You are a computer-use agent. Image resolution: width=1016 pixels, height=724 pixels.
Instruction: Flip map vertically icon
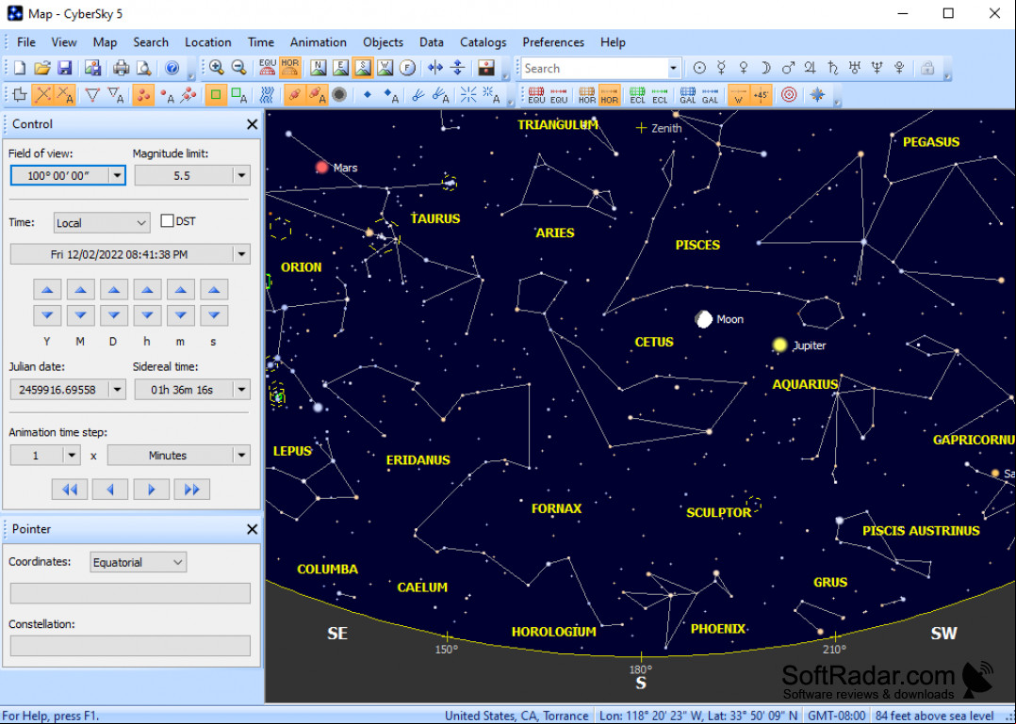(457, 68)
